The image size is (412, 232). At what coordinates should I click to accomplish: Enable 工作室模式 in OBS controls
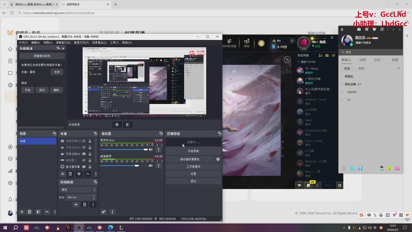coord(193,167)
